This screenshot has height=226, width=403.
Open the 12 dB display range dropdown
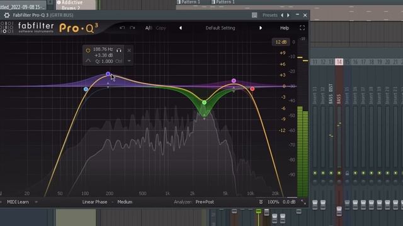[281, 42]
